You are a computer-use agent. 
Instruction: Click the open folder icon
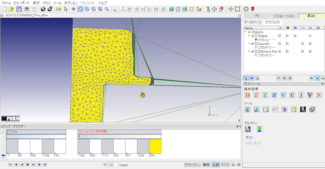tap(11, 9)
